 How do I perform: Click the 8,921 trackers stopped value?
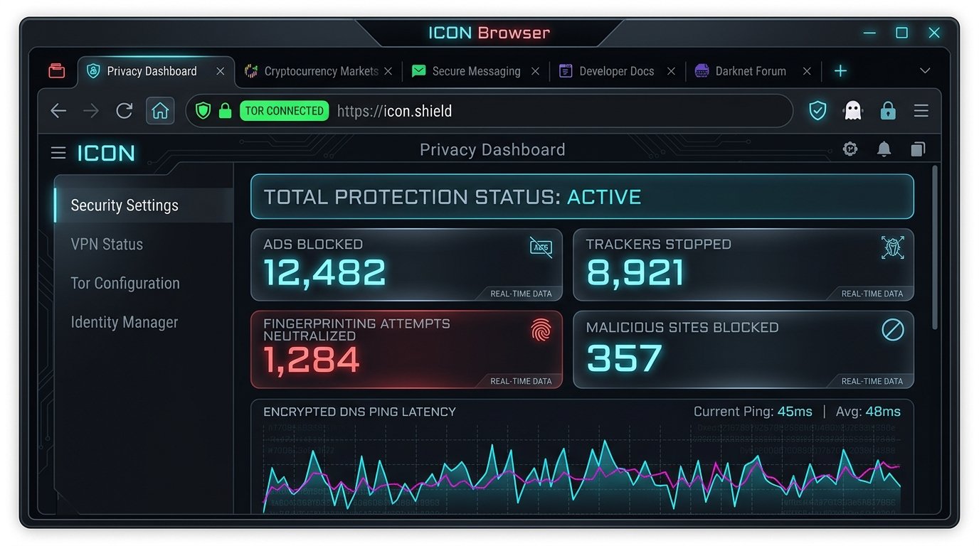coord(635,272)
